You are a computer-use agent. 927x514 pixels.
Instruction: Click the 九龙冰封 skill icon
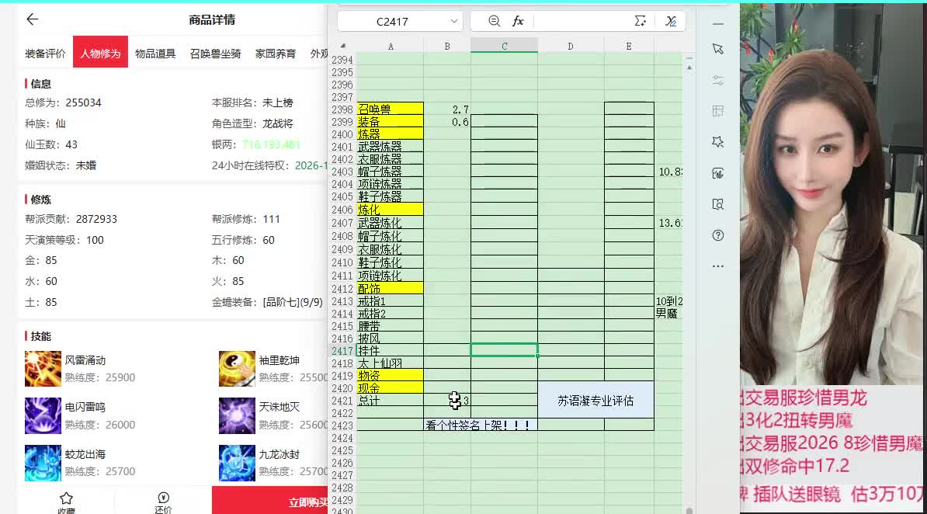tap(237, 463)
